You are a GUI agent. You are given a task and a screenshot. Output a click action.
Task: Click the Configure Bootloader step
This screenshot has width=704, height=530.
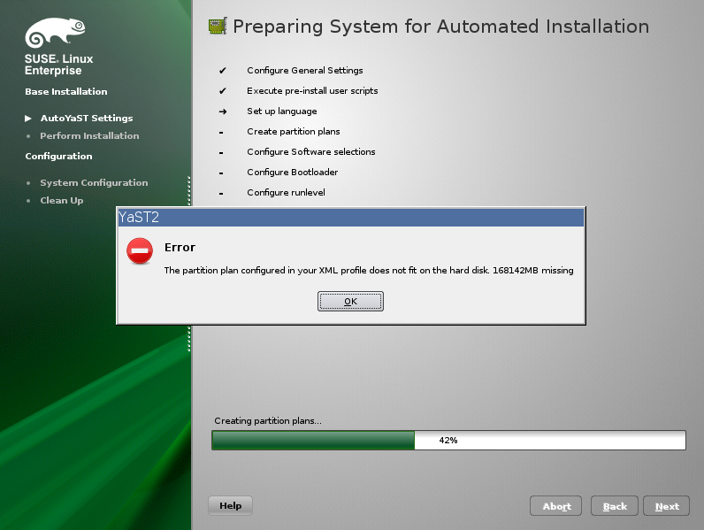292,172
